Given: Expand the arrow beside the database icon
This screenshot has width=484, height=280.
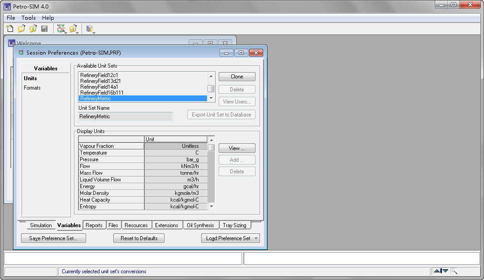Looking at the screenshot, I should tap(94, 32).
